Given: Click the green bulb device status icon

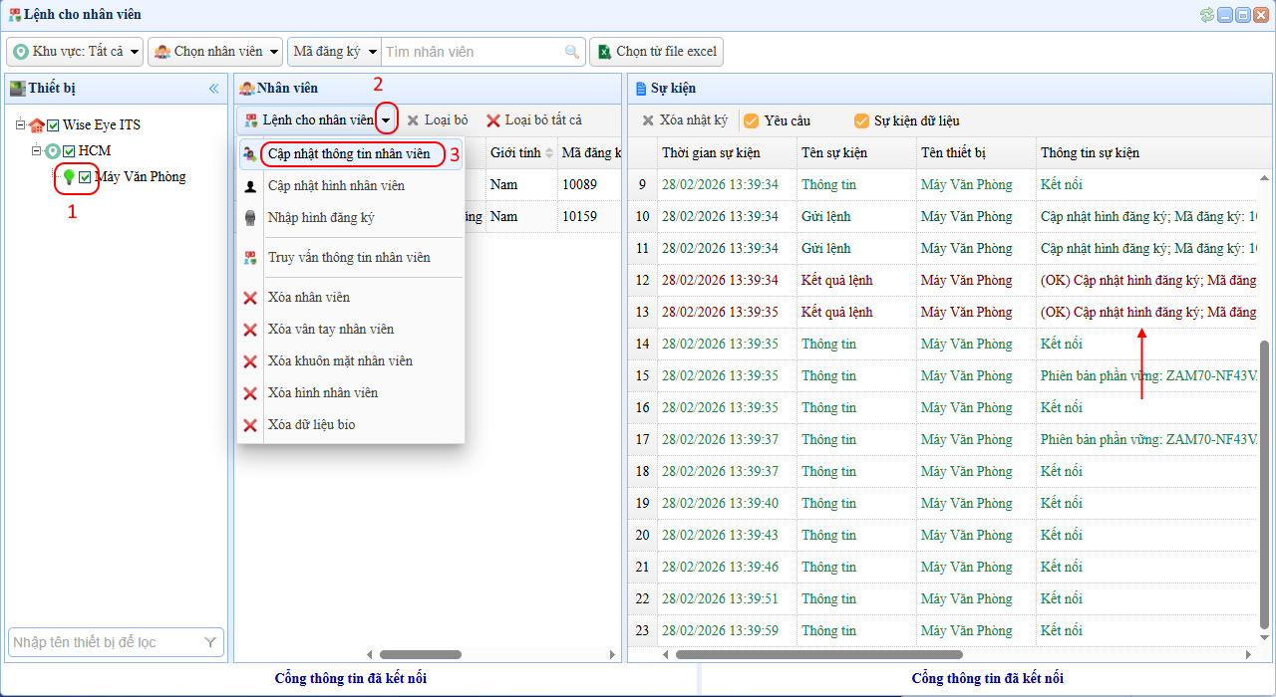Looking at the screenshot, I should click(69, 177).
